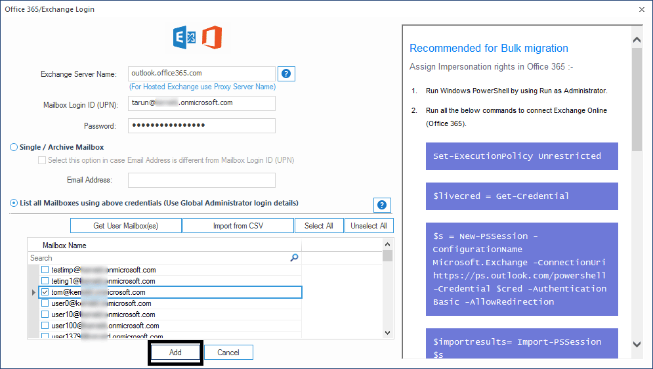Image resolution: width=653 pixels, height=369 pixels.
Task: Check the testimp mailbox checkbox
Action: (45, 269)
